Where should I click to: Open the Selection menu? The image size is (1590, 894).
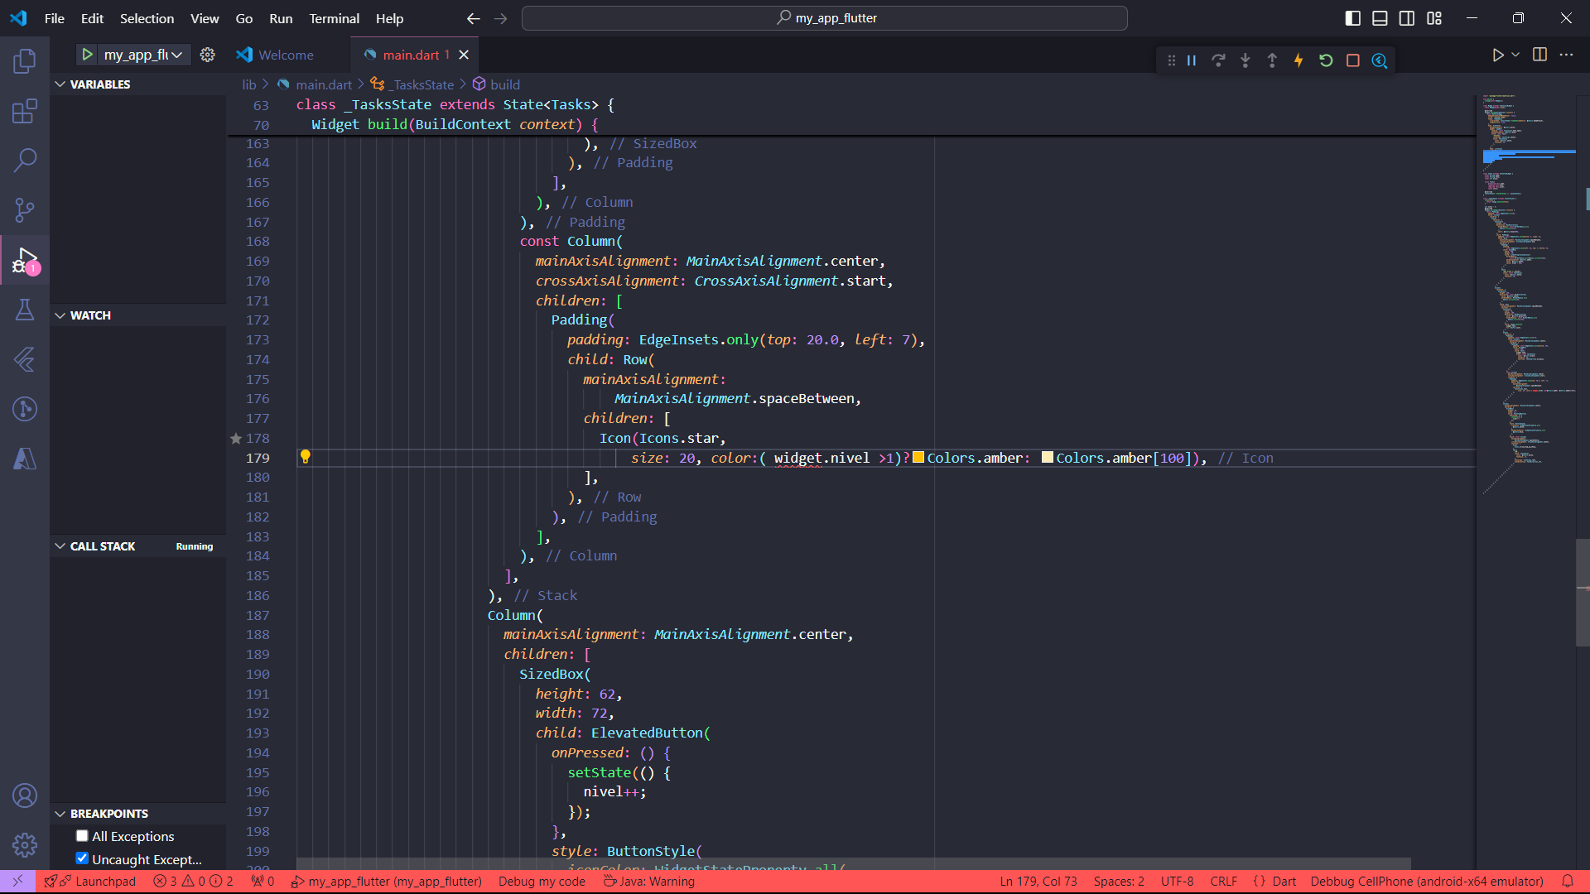147,18
